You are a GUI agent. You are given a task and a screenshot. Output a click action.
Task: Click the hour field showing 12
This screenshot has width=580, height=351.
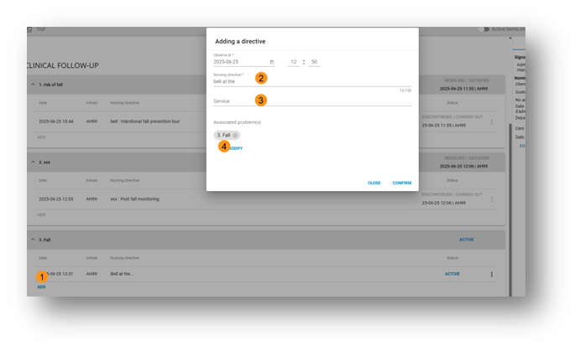click(294, 62)
